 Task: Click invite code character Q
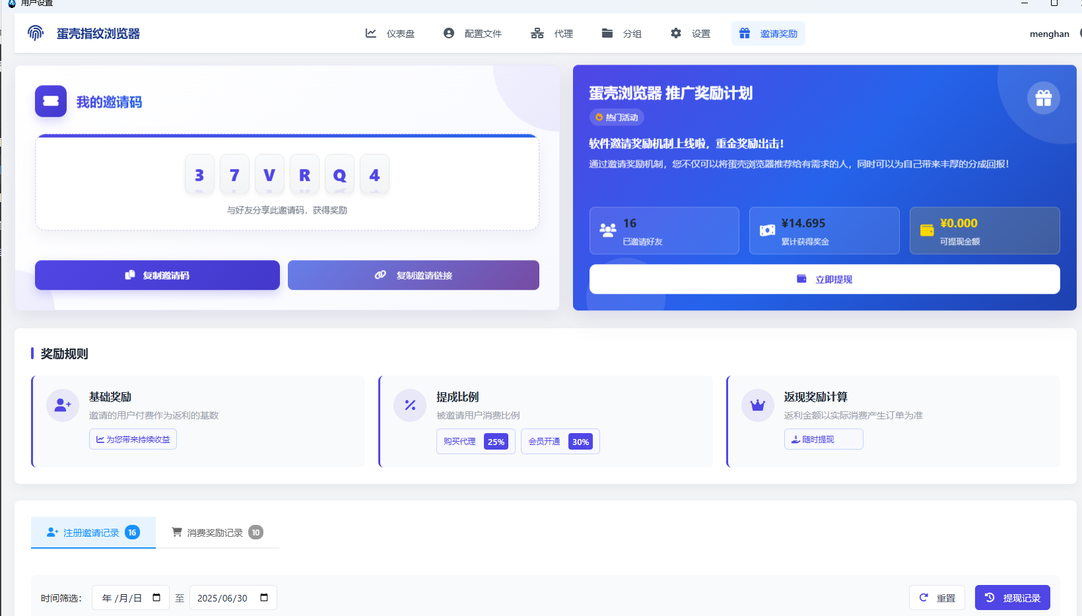pyautogui.click(x=339, y=174)
